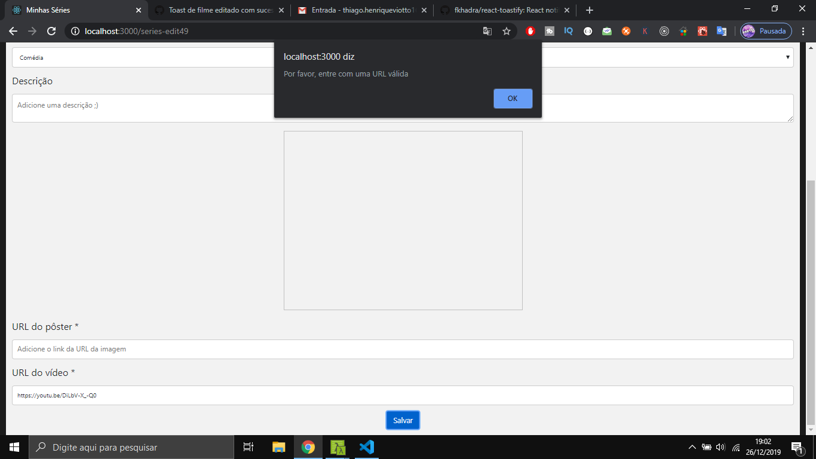The image size is (816, 459).
Task: Click the scrollbar down arrow
Action: point(811,430)
